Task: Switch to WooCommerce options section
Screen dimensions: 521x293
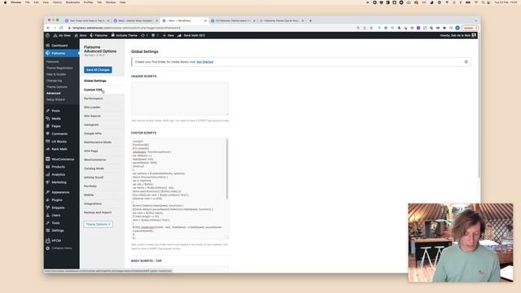Action: 102,160
